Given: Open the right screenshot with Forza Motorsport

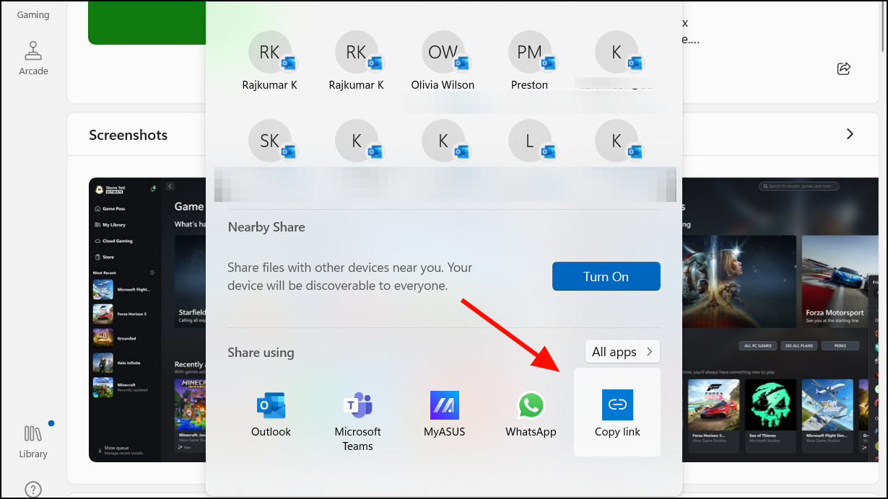Looking at the screenshot, I should pyautogui.click(x=781, y=319).
